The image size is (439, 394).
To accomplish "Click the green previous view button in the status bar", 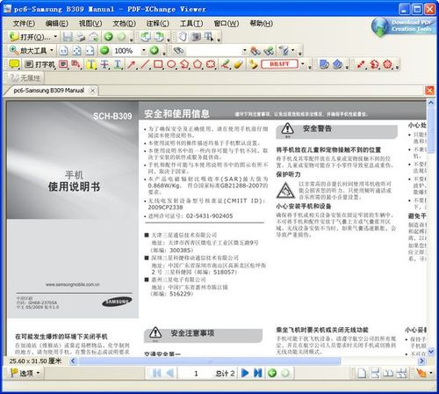I will coord(272,373).
